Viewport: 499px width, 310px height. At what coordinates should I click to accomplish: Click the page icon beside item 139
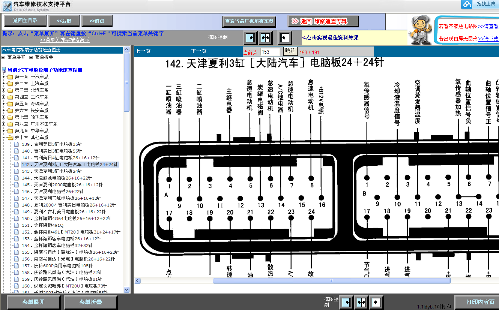pyautogui.click(x=16, y=144)
